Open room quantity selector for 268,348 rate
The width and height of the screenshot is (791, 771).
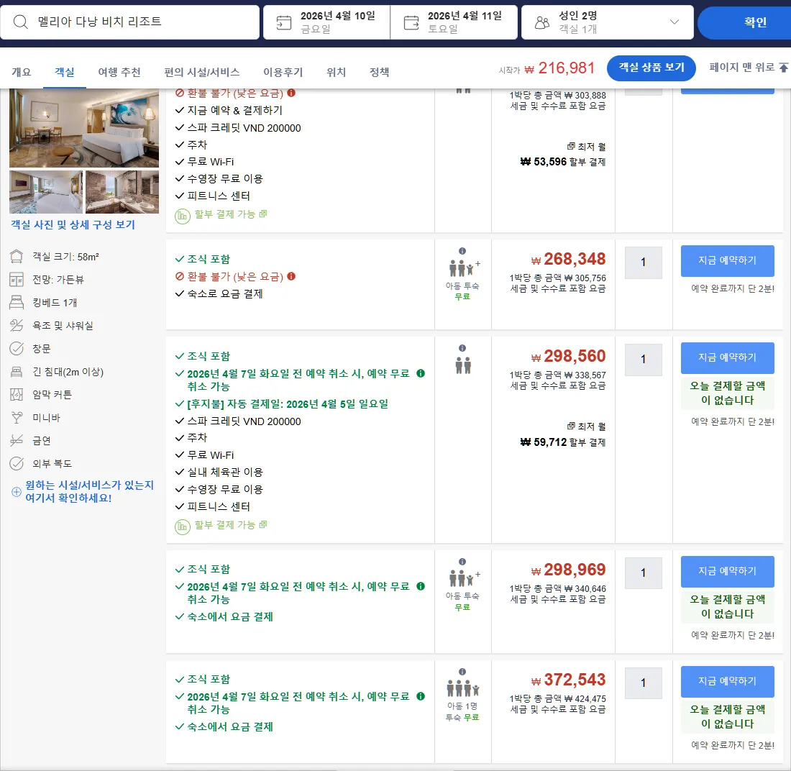[643, 263]
